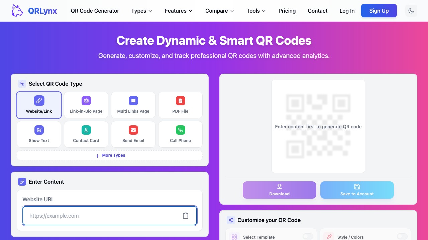Image resolution: width=428 pixels, height=240 pixels.
Task: Choose the Call Phone QR type icon
Action: point(180,130)
